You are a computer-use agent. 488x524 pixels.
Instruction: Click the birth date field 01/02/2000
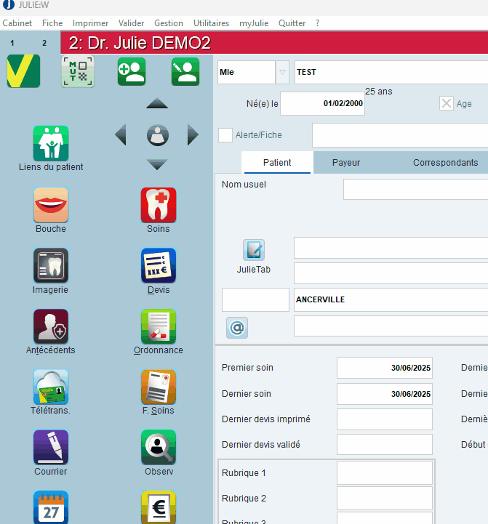pyautogui.click(x=322, y=104)
